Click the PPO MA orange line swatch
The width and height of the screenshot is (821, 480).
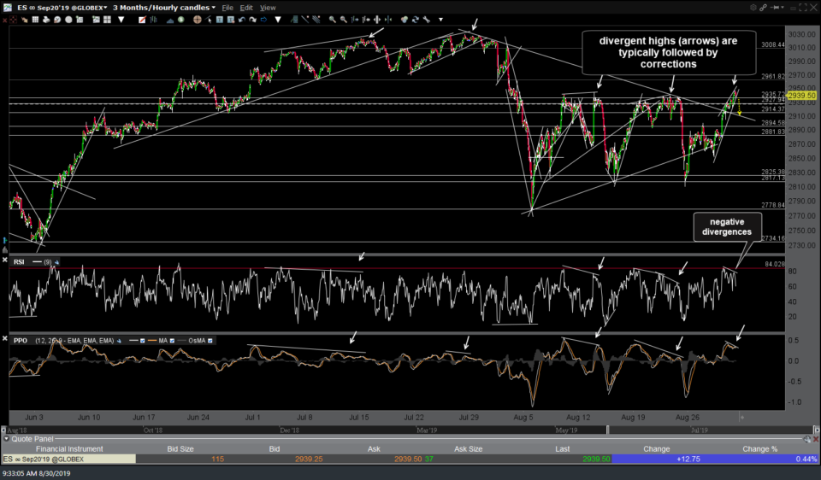click(152, 341)
